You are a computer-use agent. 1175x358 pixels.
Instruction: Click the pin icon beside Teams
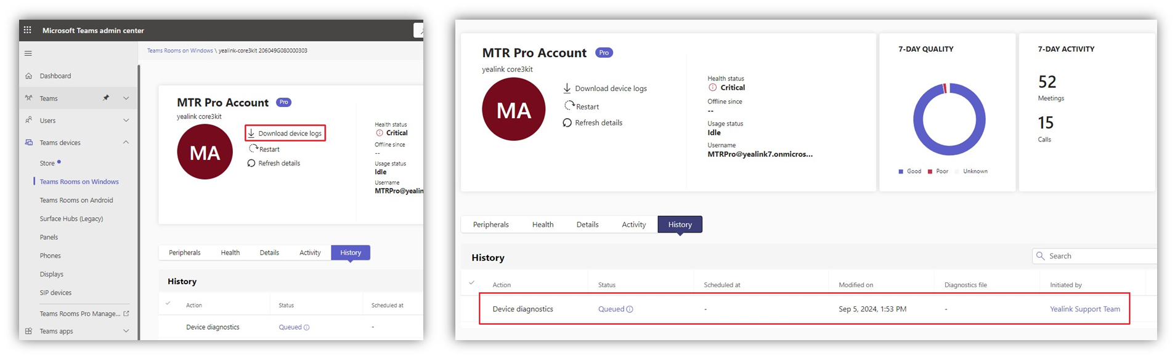[x=106, y=98]
